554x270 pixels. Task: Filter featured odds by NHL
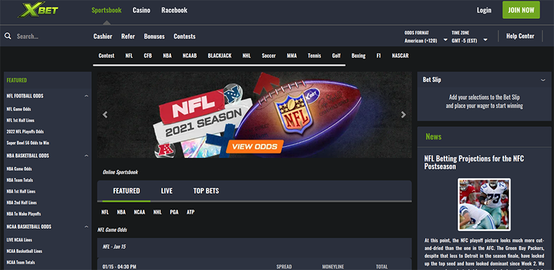157,212
